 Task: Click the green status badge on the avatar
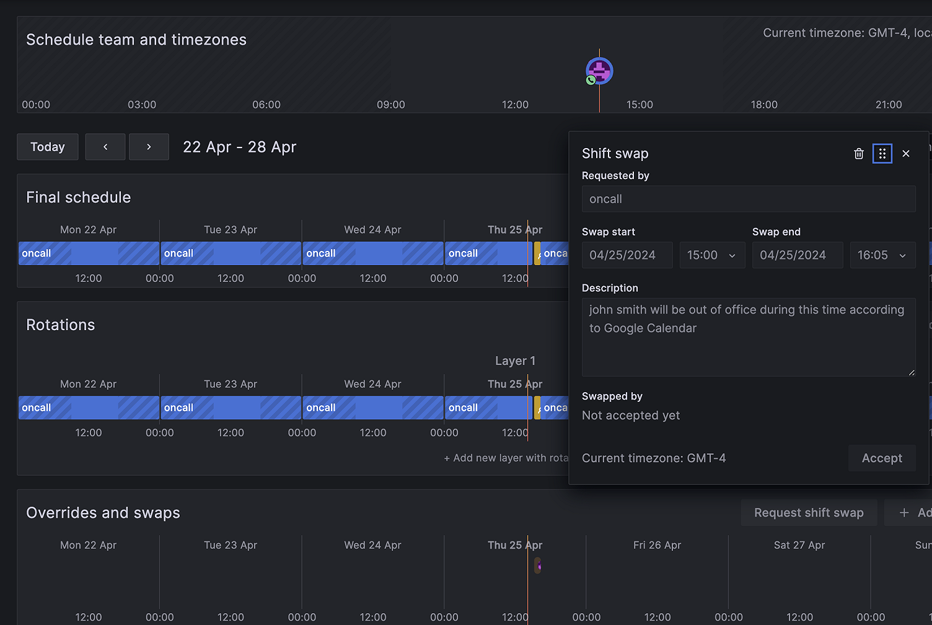point(589,80)
